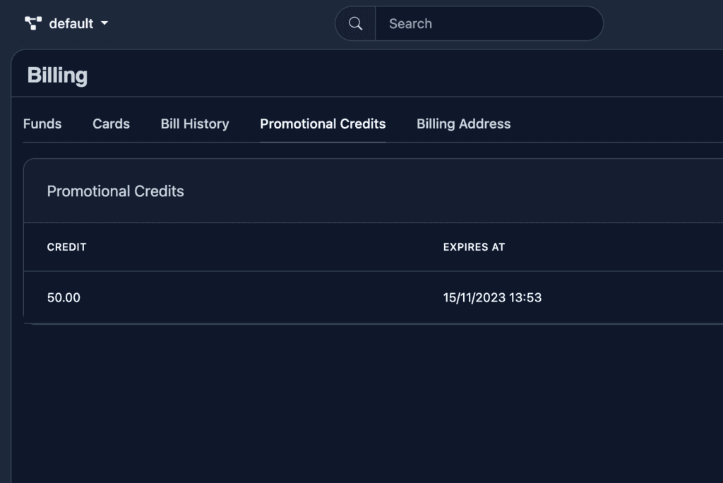Click the project network icon beside default

coord(33,23)
